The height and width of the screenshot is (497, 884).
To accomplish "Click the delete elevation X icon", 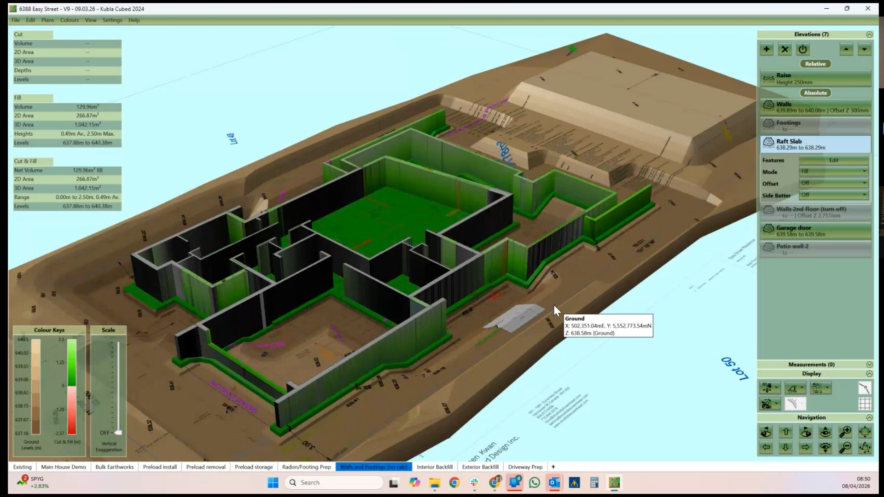I will [x=785, y=49].
